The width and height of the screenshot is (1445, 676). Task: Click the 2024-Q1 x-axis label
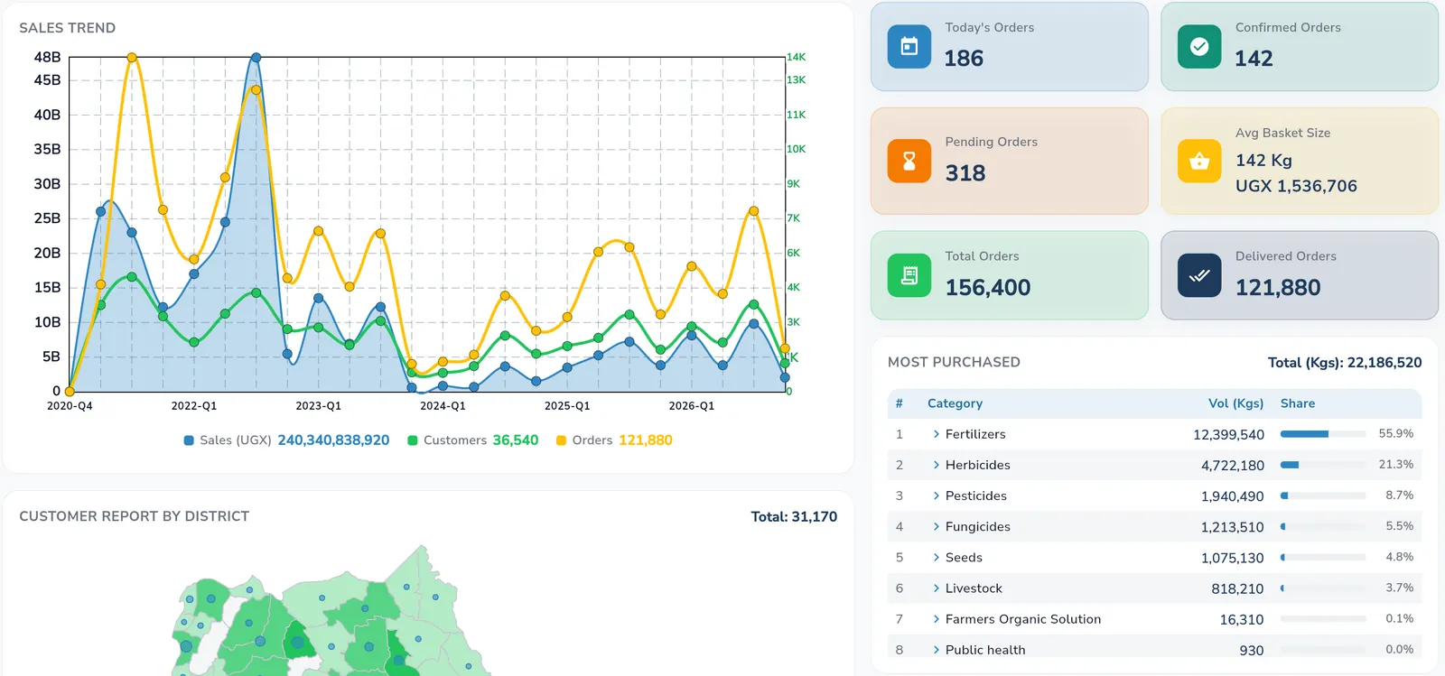[443, 406]
